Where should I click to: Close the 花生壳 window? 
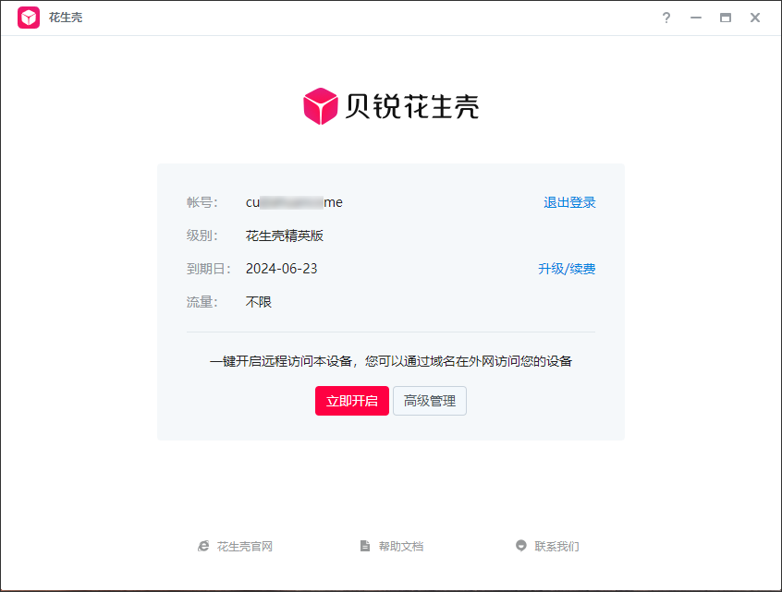coord(755,18)
